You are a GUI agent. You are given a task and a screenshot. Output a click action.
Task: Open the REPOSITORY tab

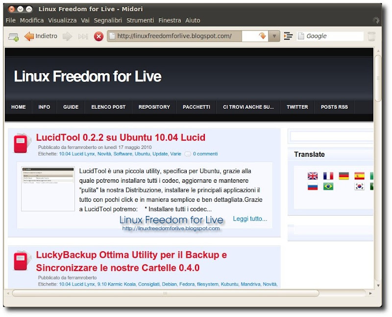pos(154,107)
